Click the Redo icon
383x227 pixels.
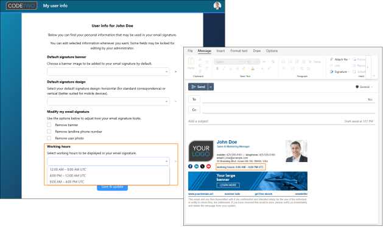click(206, 69)
